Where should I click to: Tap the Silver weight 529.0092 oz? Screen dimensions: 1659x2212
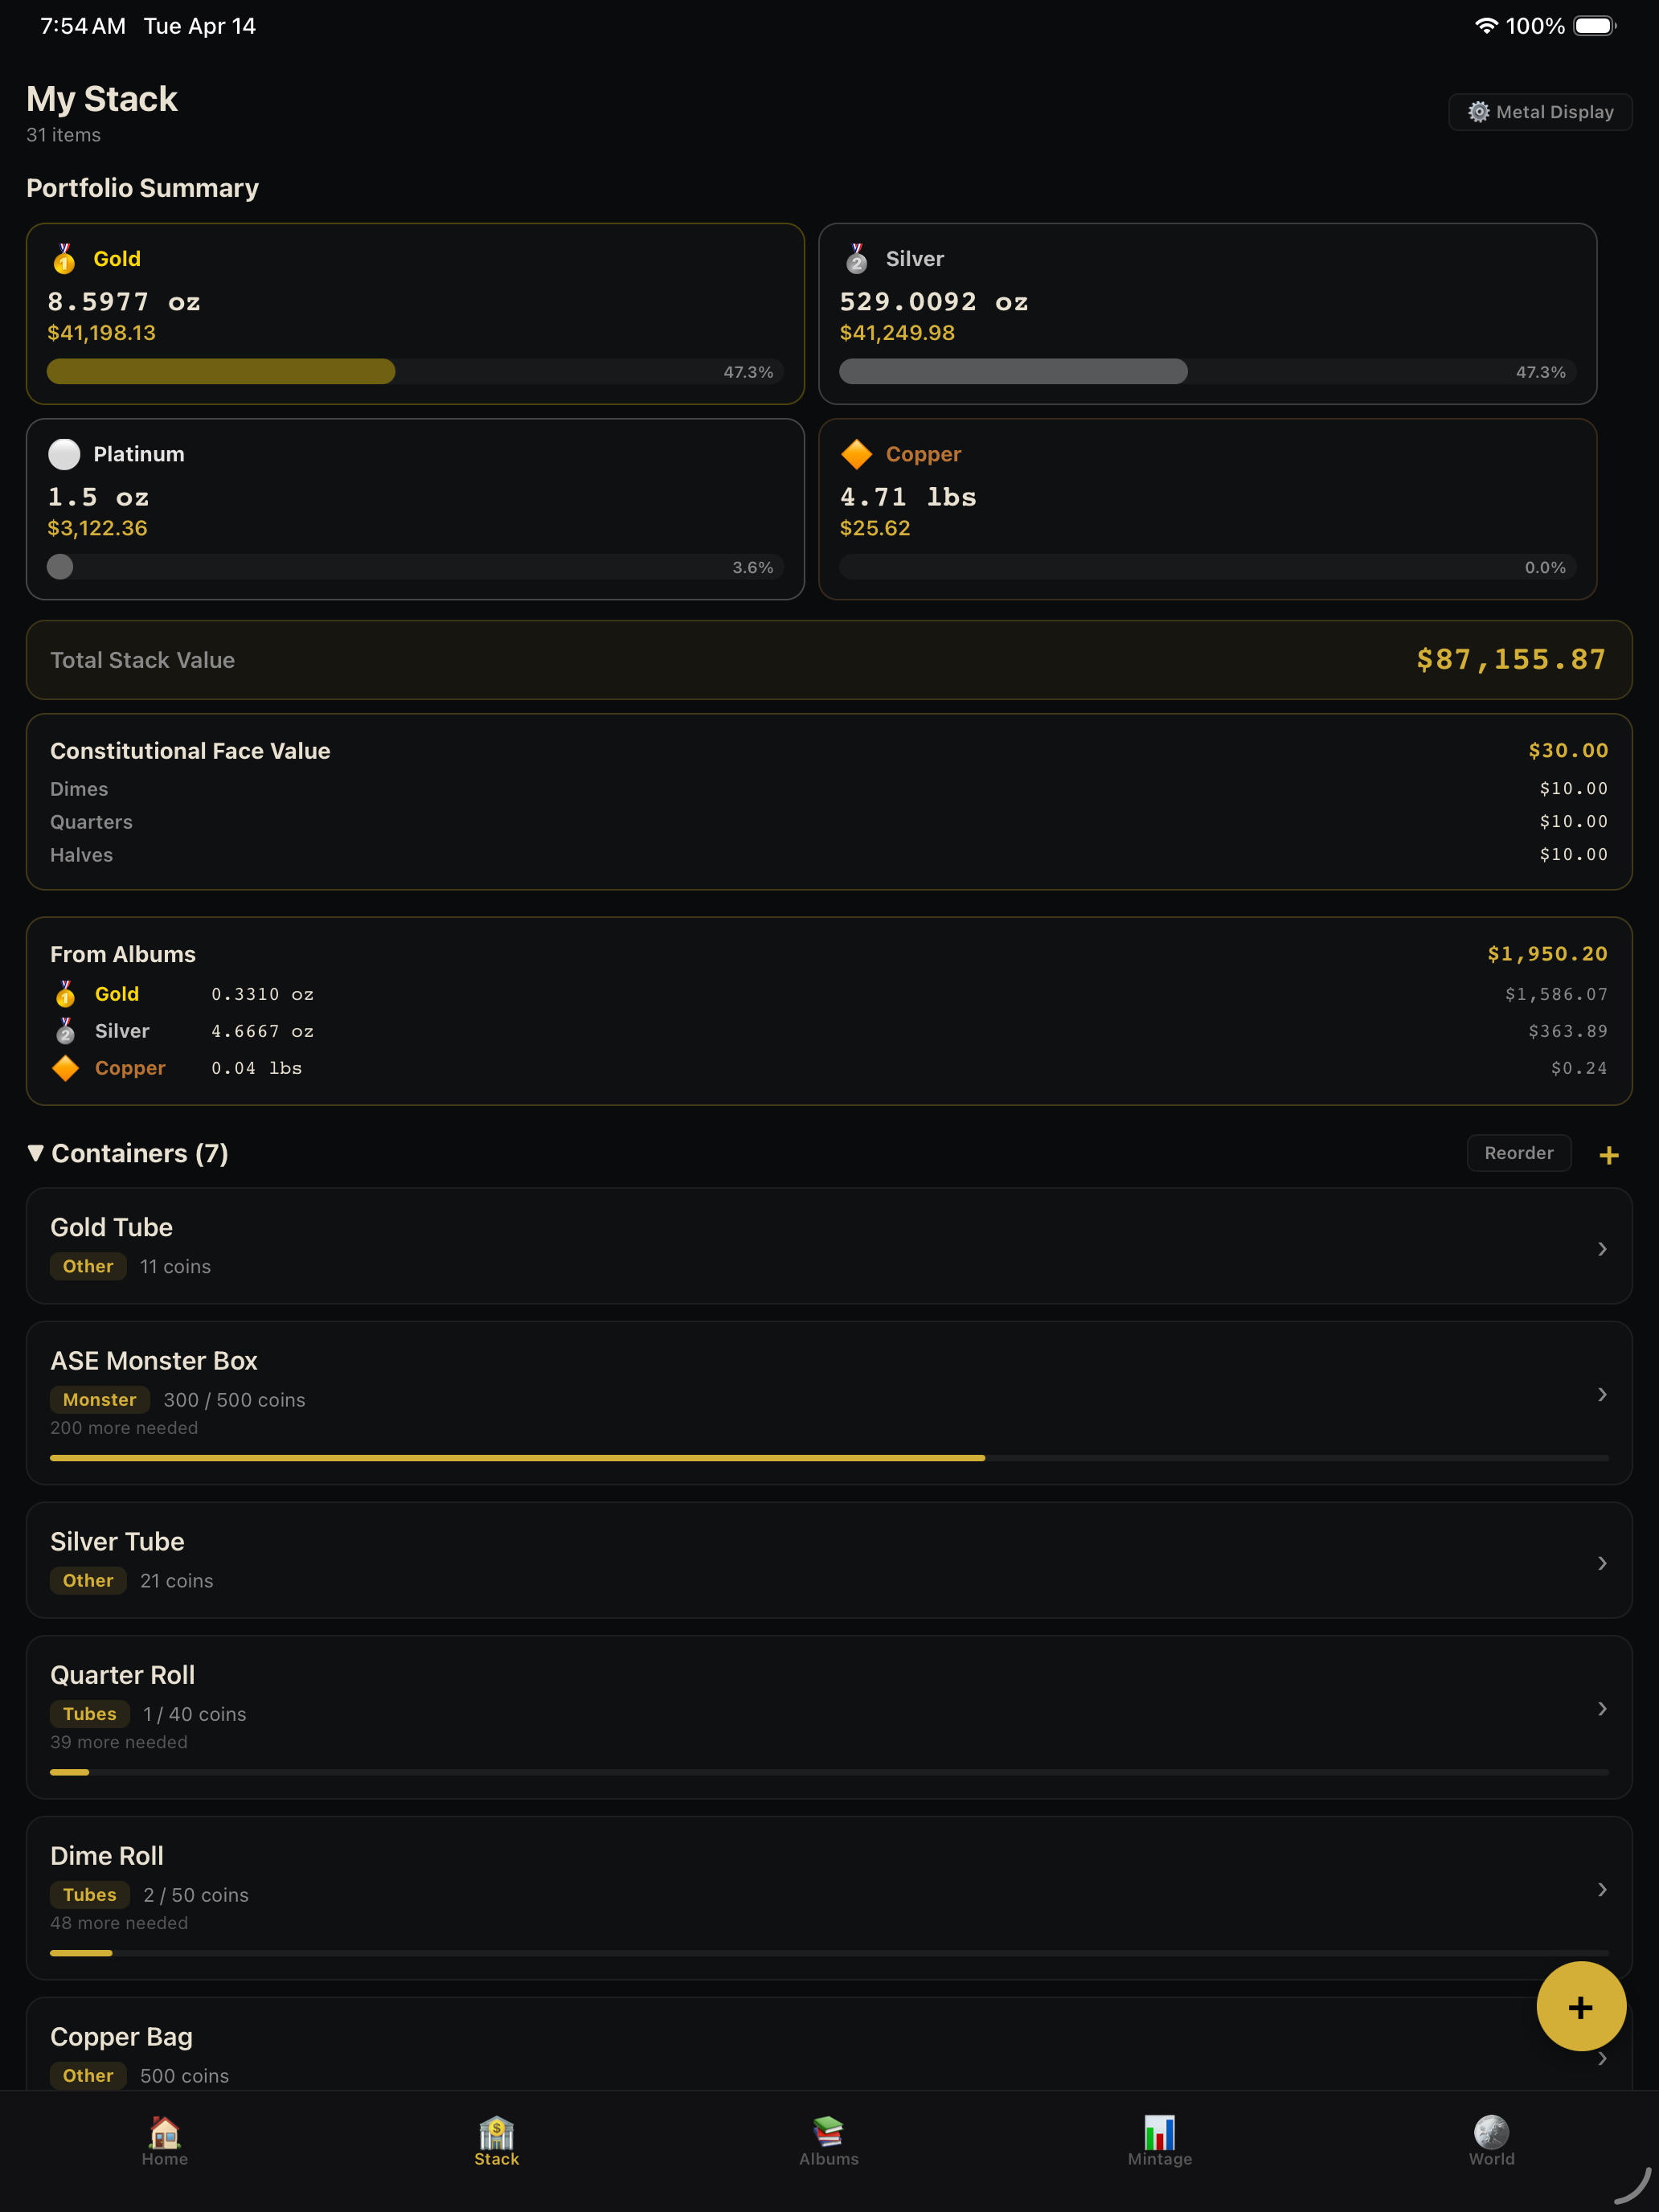point(934,302)
